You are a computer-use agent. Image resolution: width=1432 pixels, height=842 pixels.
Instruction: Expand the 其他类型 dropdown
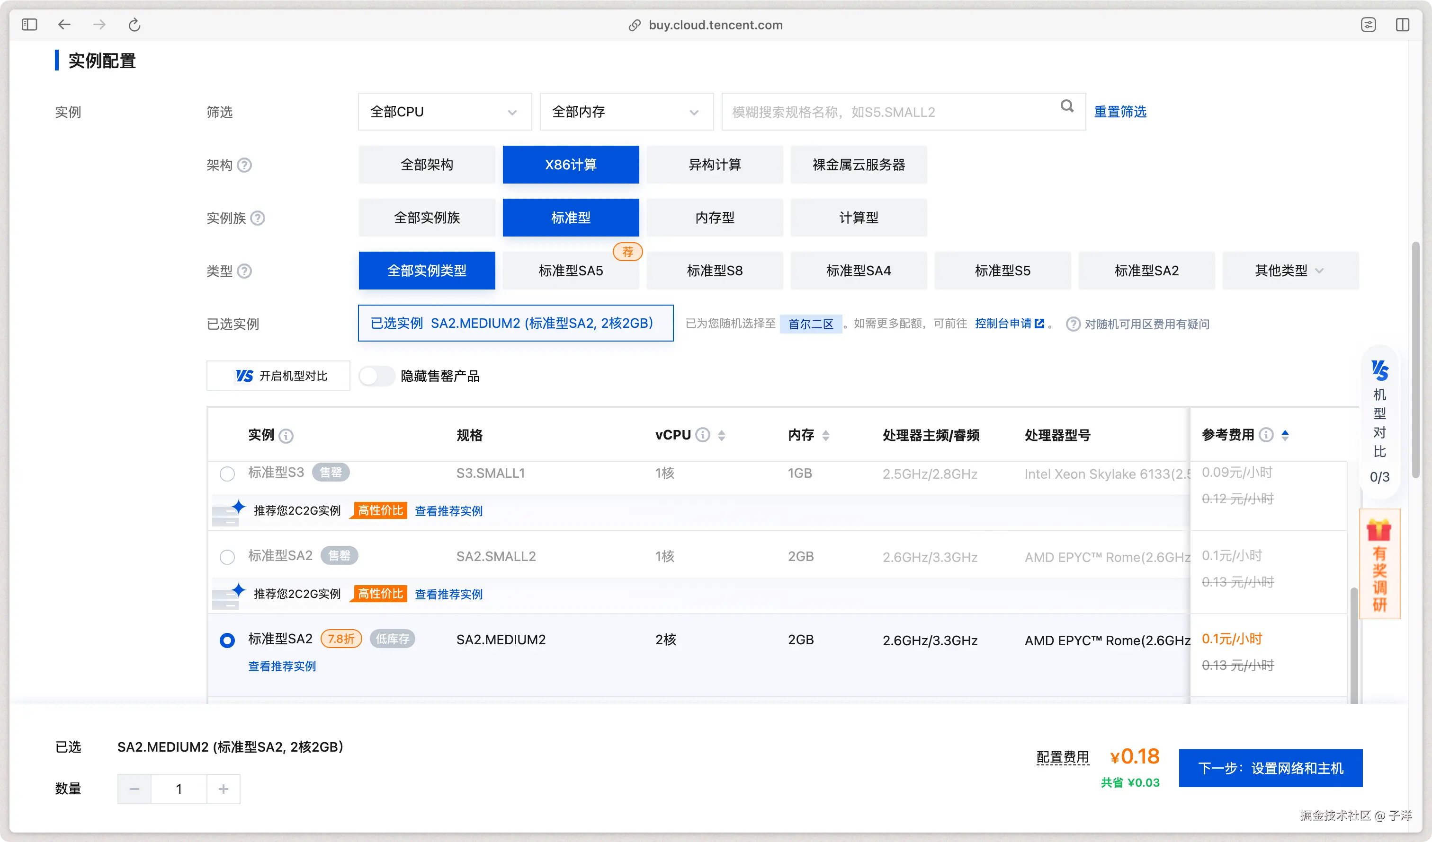[x=1290, y=271]
